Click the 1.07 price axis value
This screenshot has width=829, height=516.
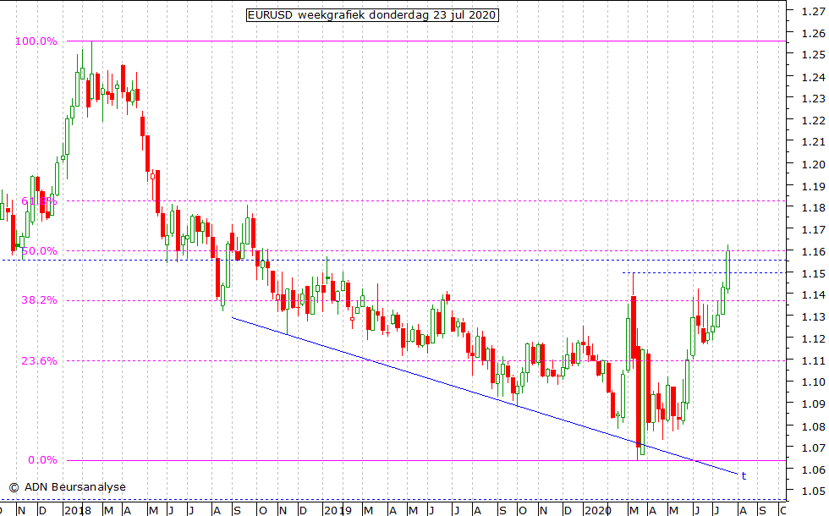pos(813,448)
